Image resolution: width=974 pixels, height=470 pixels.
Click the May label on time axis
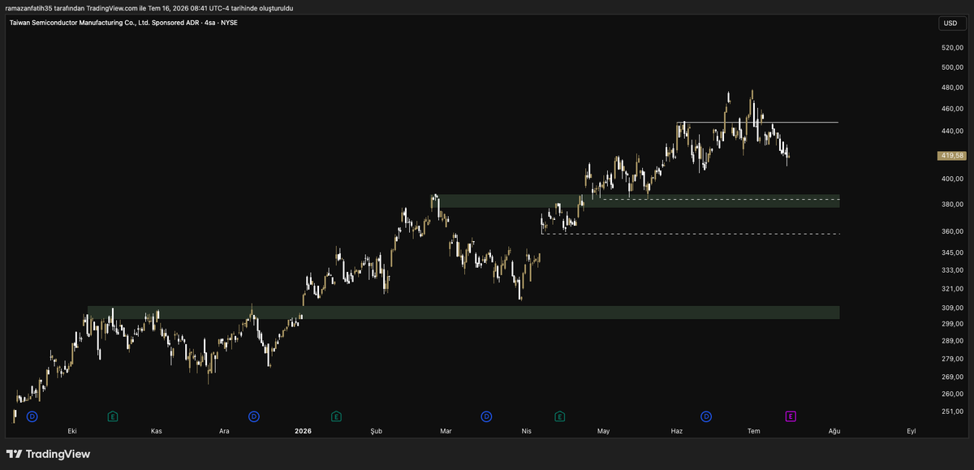(x=603, y=432)
